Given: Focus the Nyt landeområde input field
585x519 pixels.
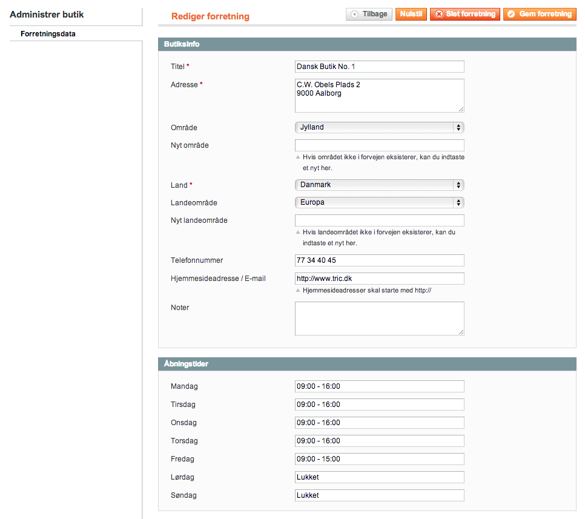Looking at the screenshot, I should 379,220.
